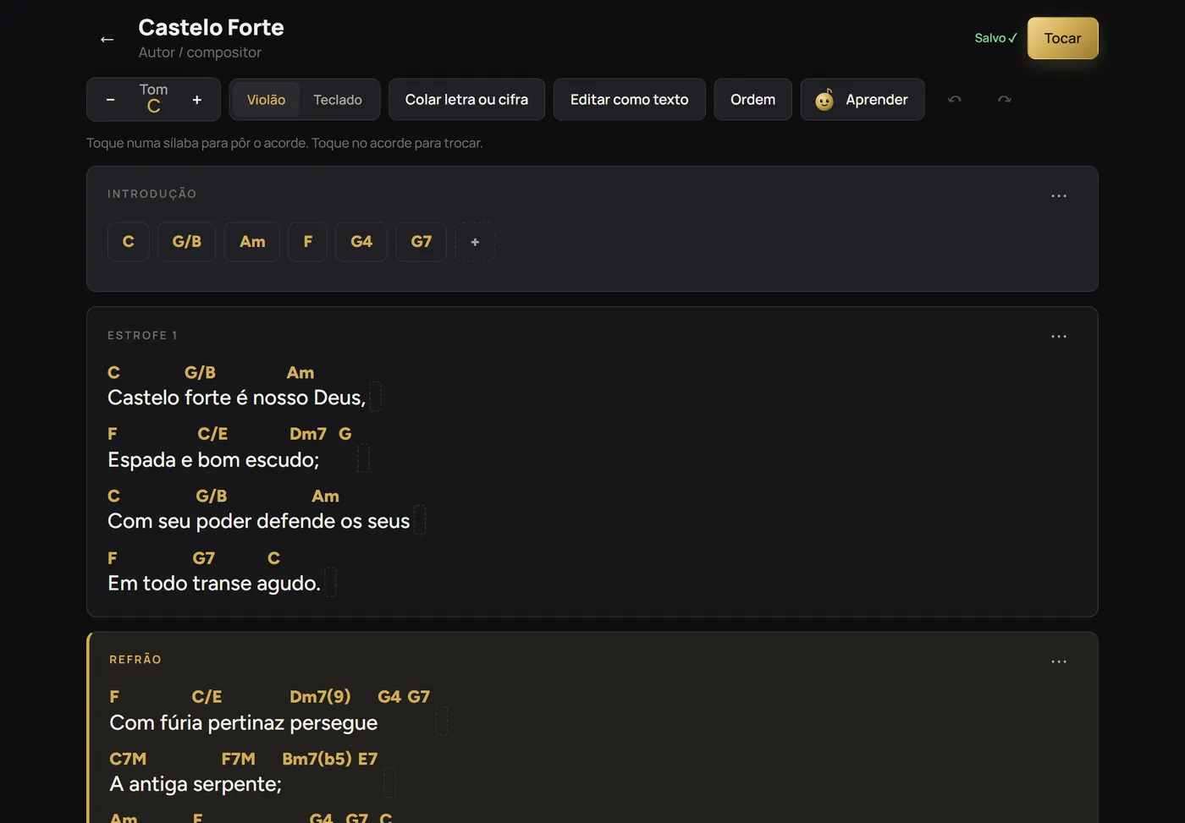Image resolution: width=1185 pixels, height=823 pixels.
Task: Tap the G4 chord chip in Introdução
Action: pyautogui.click(x=361, y=242)
